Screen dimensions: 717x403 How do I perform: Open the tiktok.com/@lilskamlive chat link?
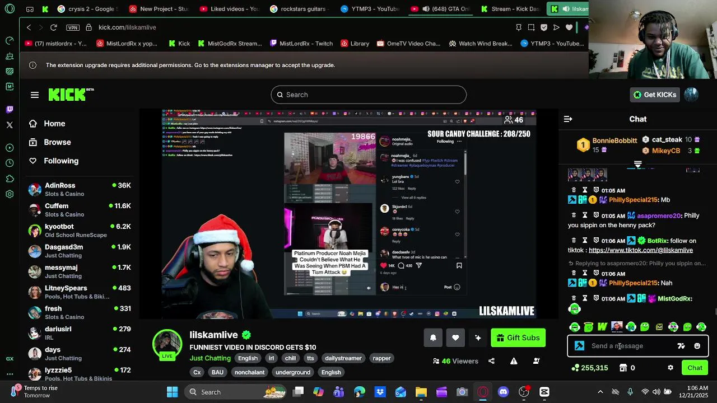pos(641,250)
